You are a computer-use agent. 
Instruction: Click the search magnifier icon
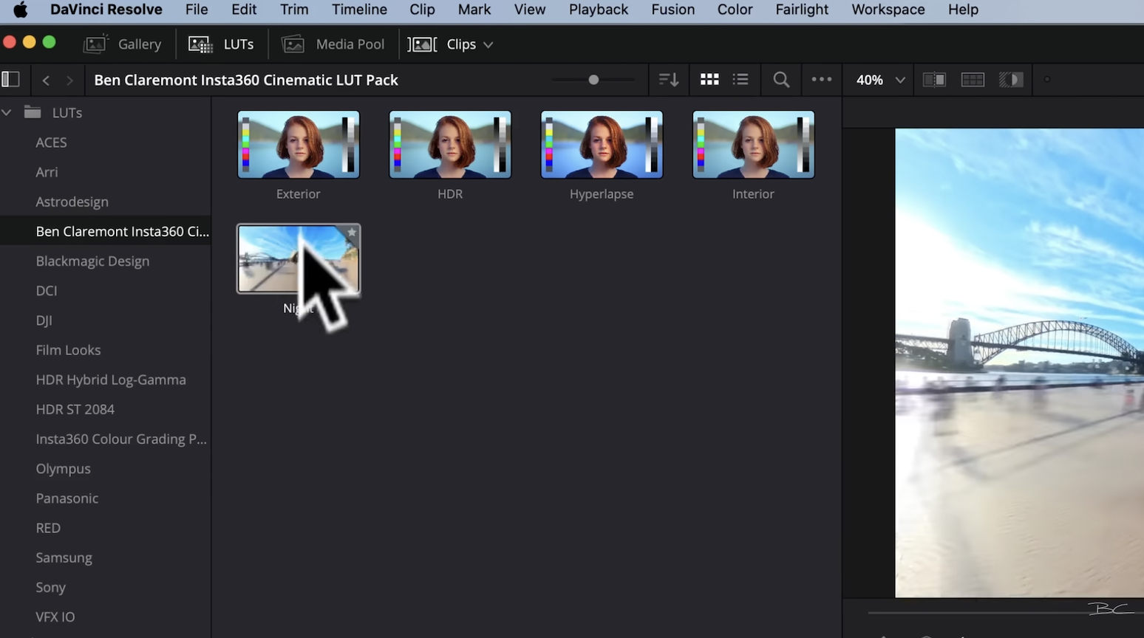(781, 80)
